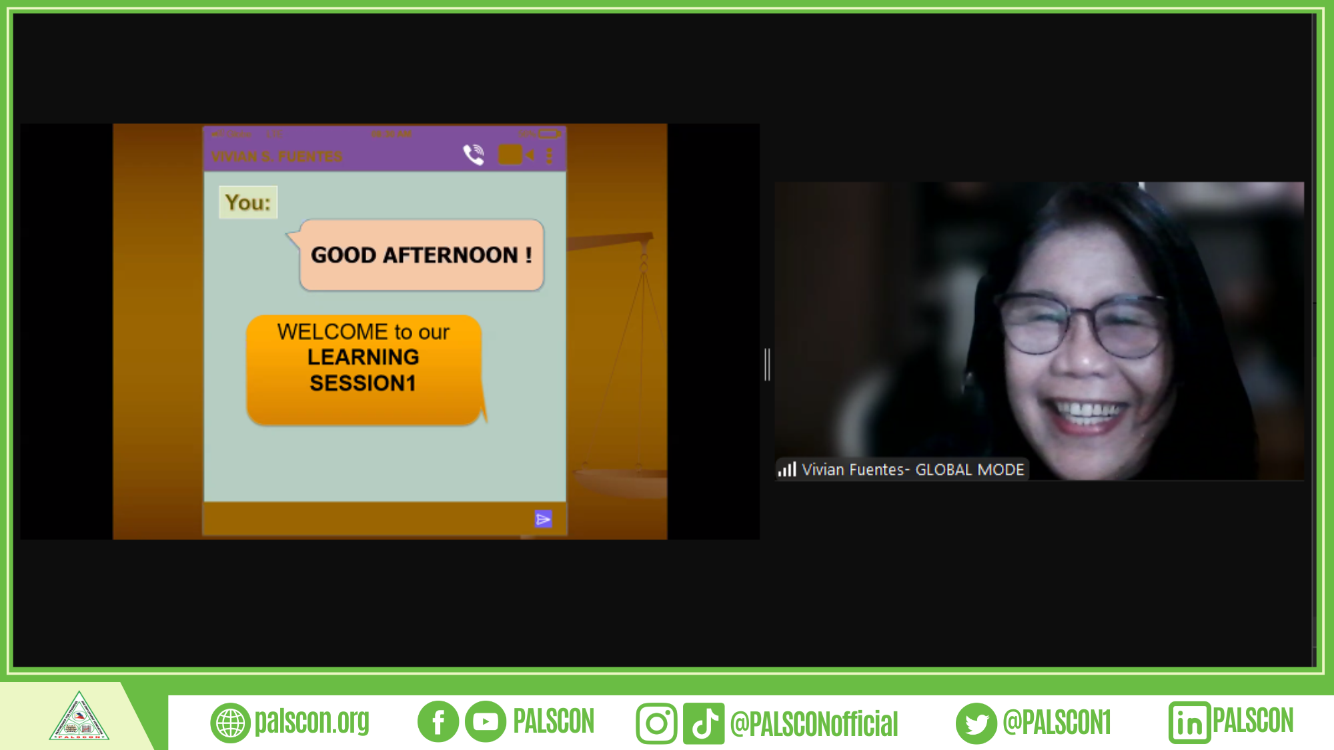Image resolution: width=1334 pixels, height=750 pixels.
Task: Open the palscon.org link
Action: click(311, 722)
